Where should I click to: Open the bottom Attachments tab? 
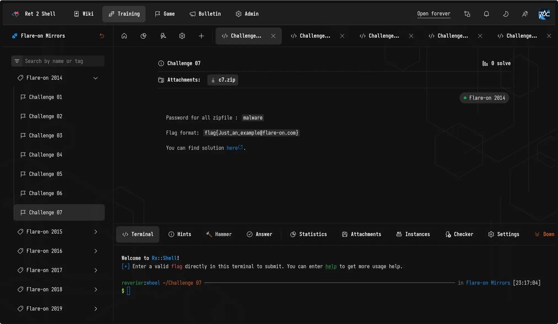click(361, 234)
